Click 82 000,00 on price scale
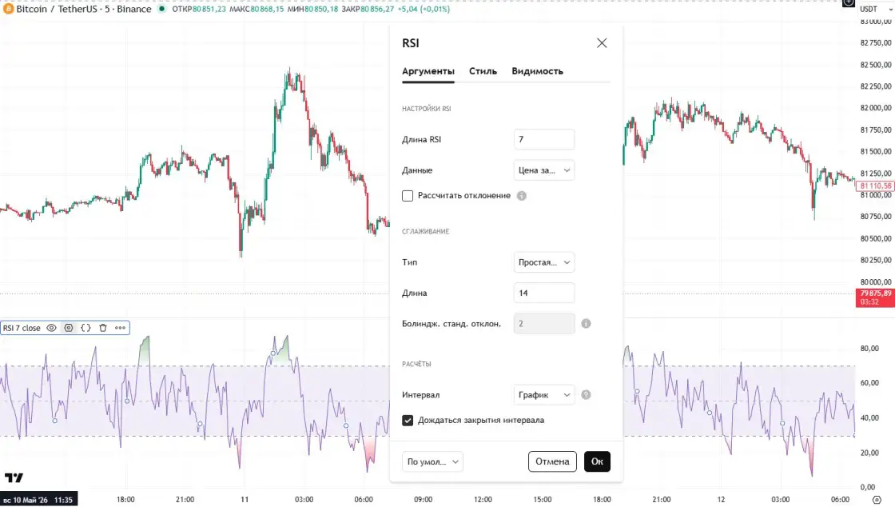Viewport: 895px width, 507px height. tap(875, 108)
